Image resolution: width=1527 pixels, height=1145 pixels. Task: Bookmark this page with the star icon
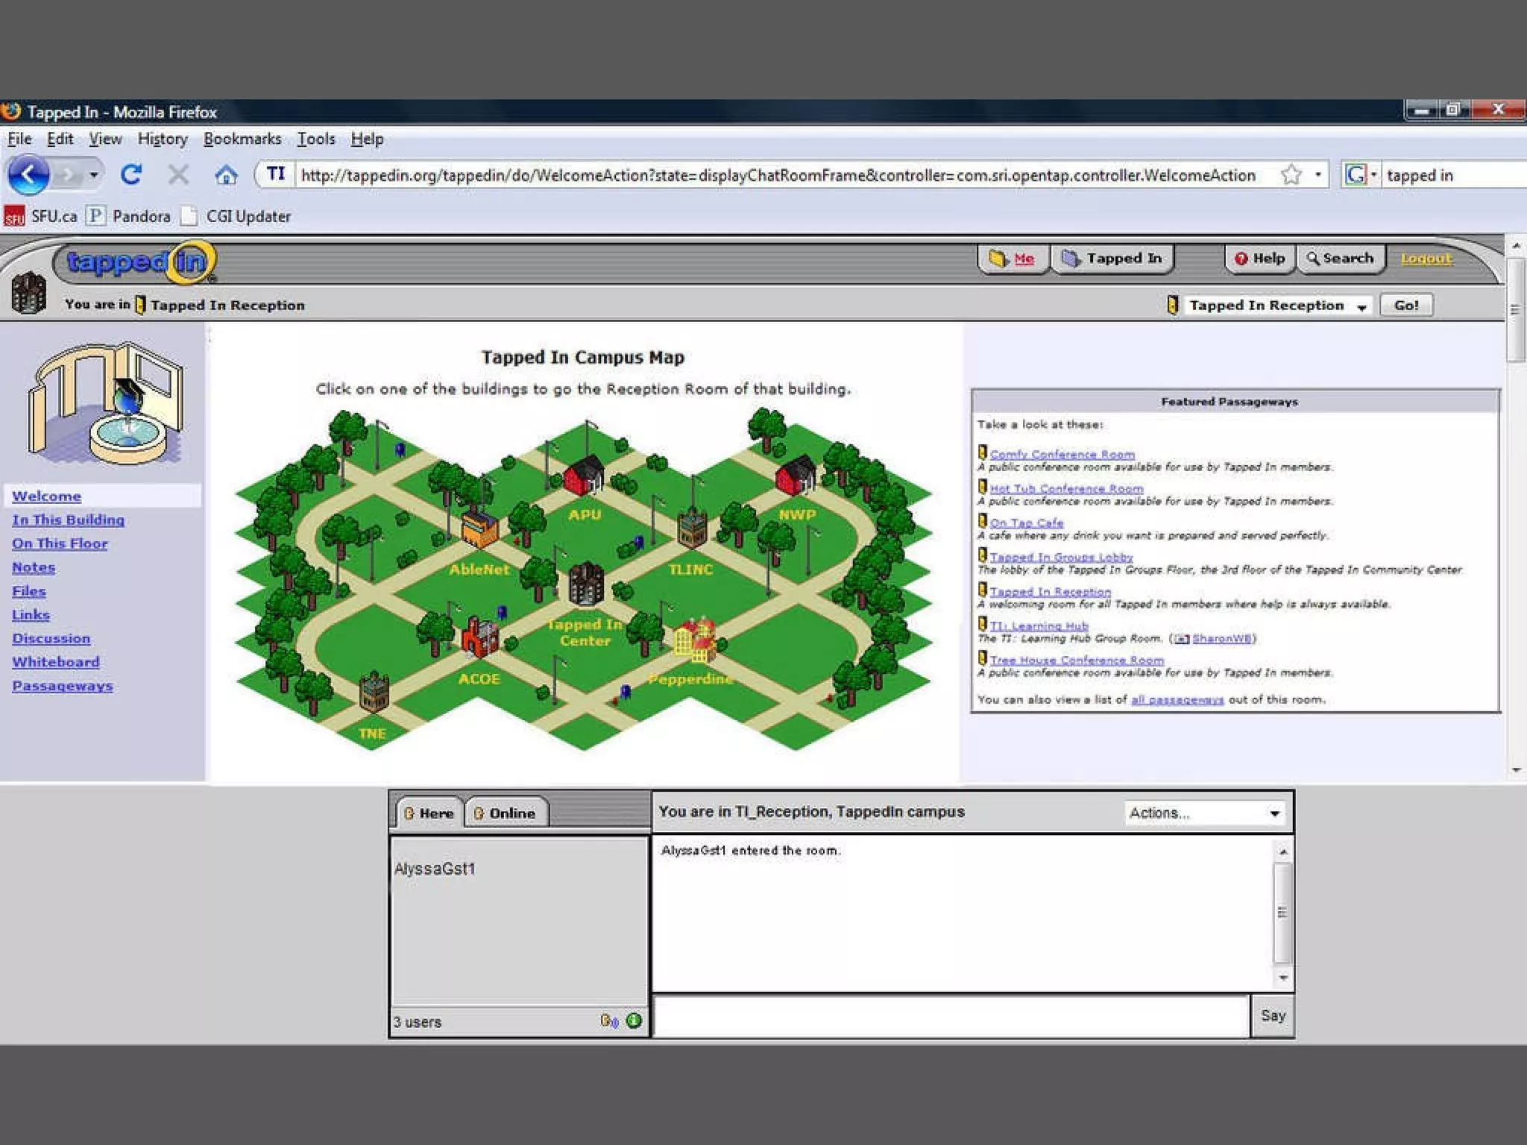point(1291,175)
